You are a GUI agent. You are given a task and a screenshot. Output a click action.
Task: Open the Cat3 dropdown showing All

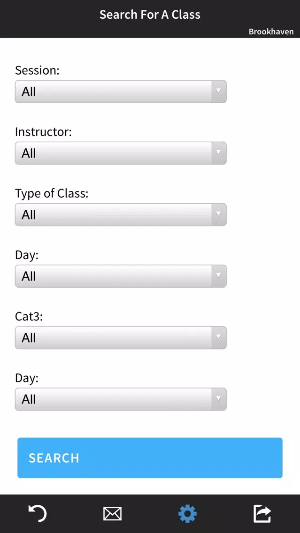pos(121,337)
